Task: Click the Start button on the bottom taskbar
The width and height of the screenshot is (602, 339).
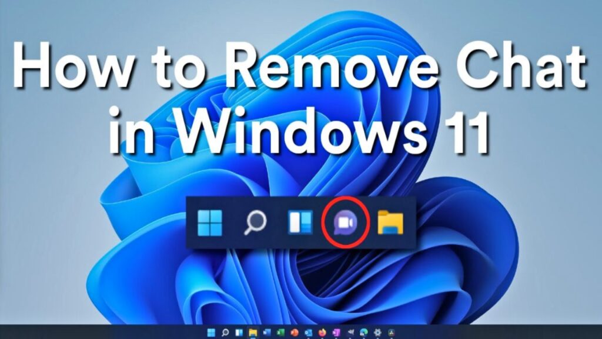Action: coord(211,331)
